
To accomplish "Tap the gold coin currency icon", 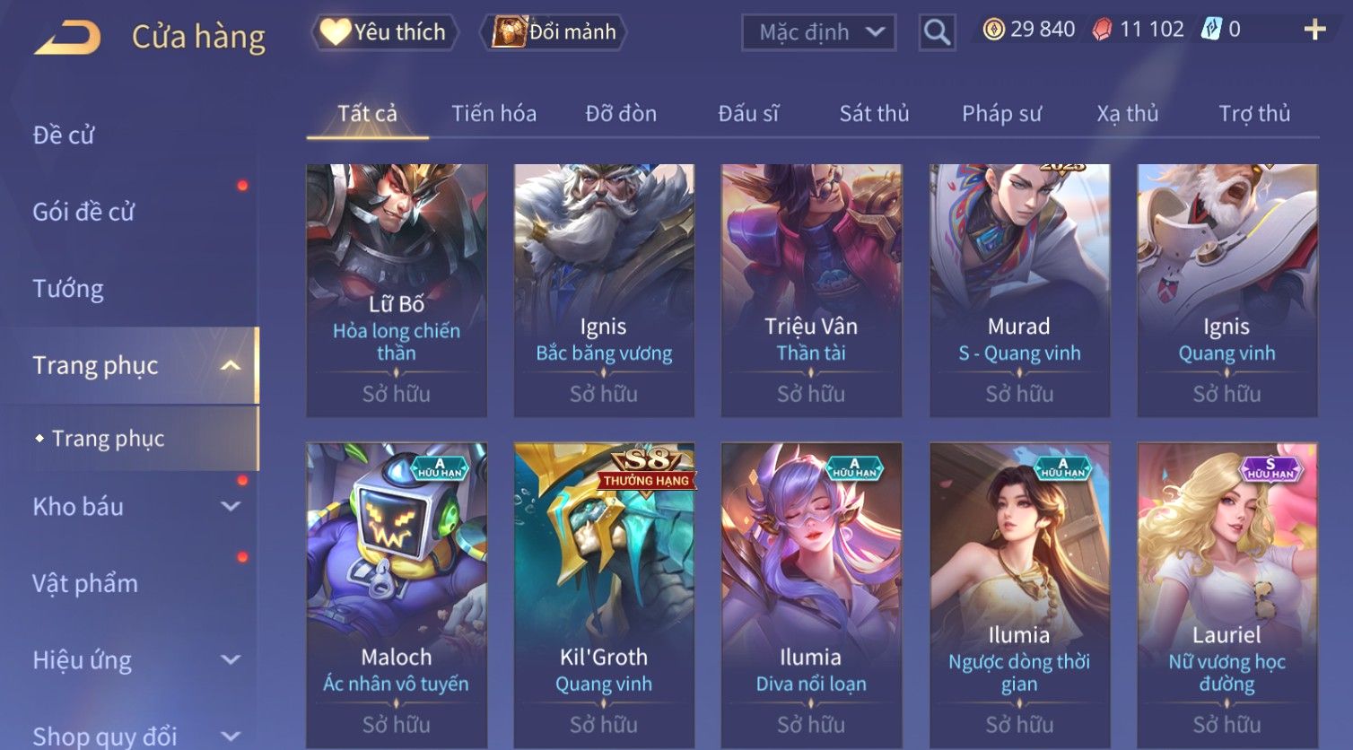I will [993, 30].
